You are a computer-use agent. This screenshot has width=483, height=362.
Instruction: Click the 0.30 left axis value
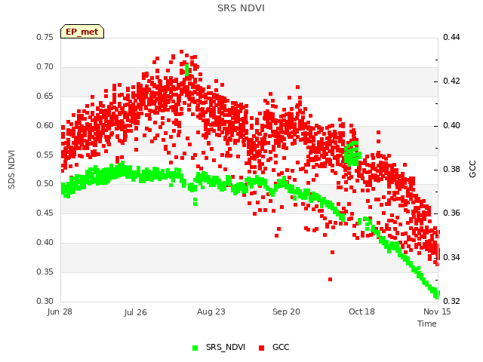[x=45, y=301]
